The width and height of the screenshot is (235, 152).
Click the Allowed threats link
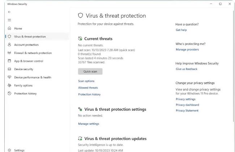coord(88,88)
